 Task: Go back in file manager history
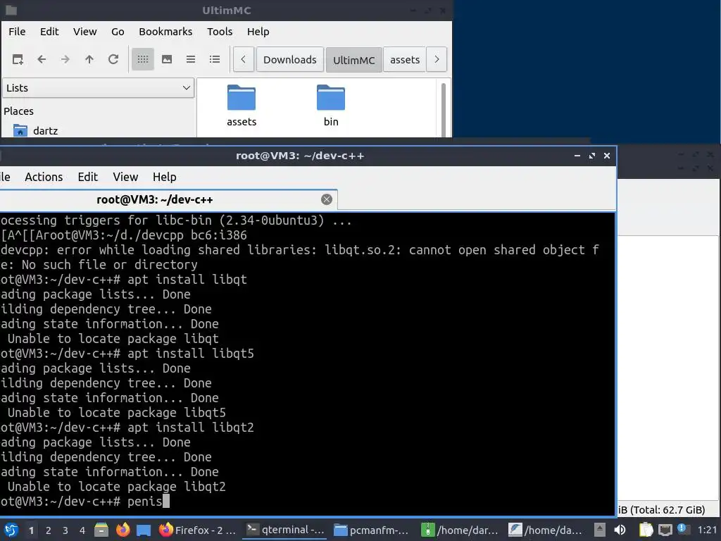point(42,59)
